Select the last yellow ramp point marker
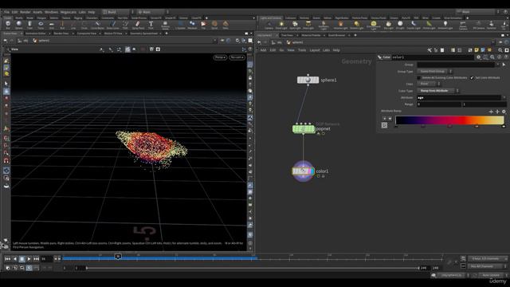Viewport: 510px width, 287px height. pyautogui.click(x=504, y=126)
